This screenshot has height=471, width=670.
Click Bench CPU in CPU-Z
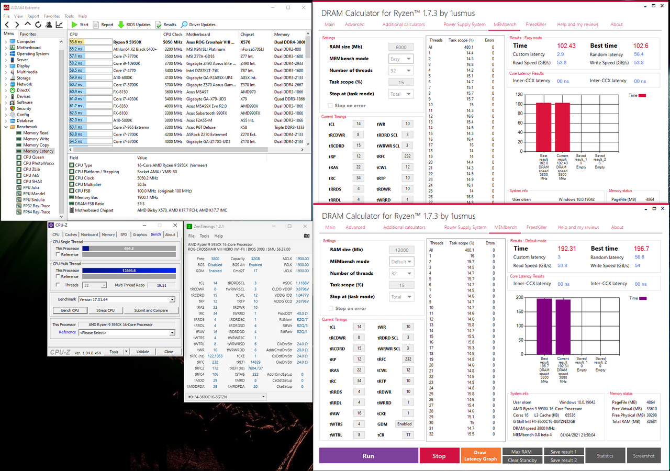click(x=70, y=310)
